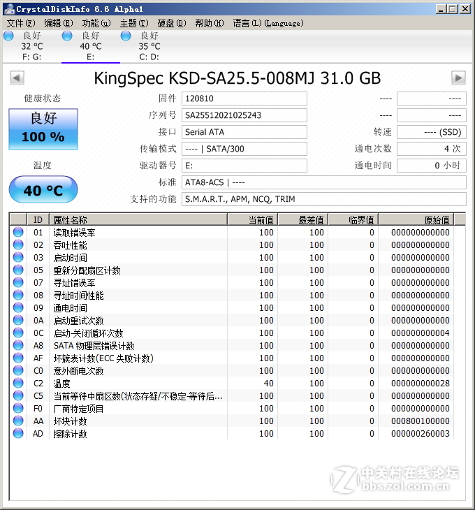Click the supported features field with TRIM
475x510 pixels.
click(324, 199)
